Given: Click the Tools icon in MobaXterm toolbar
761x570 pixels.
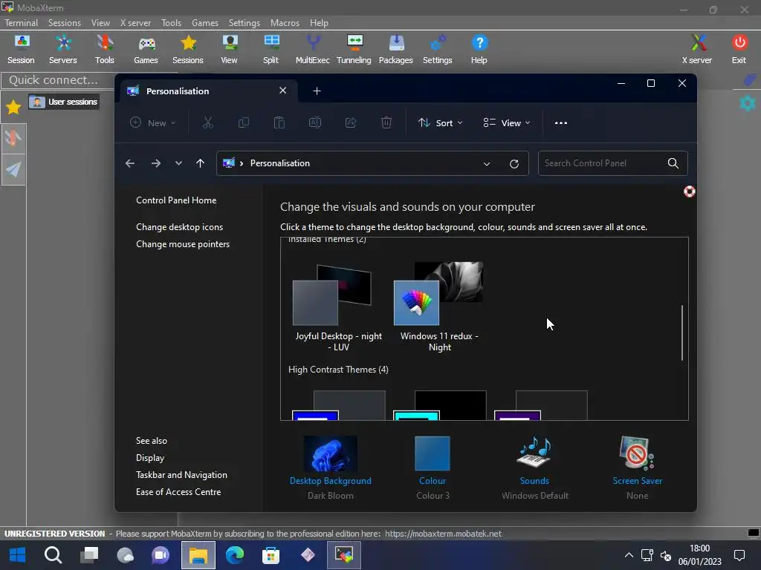Looking at the screenshot, I should 104,50.
